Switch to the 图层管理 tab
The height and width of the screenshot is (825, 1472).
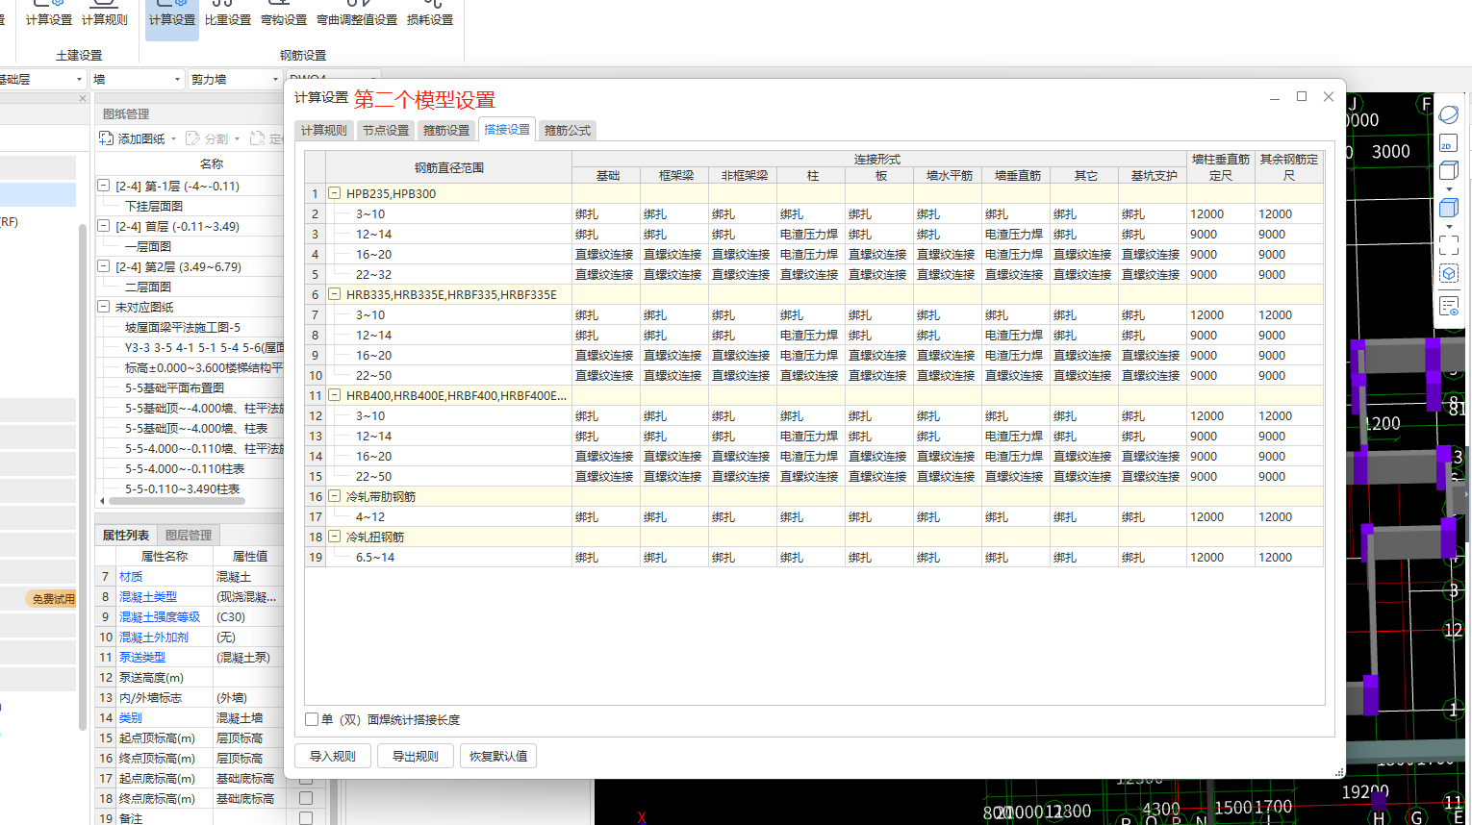[x=189, y=535]
